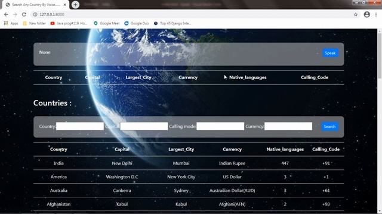Image resolution: width=382 pixels, height=214 pixels.
Task: Click the '447' native languages cell
Action: 285,163
